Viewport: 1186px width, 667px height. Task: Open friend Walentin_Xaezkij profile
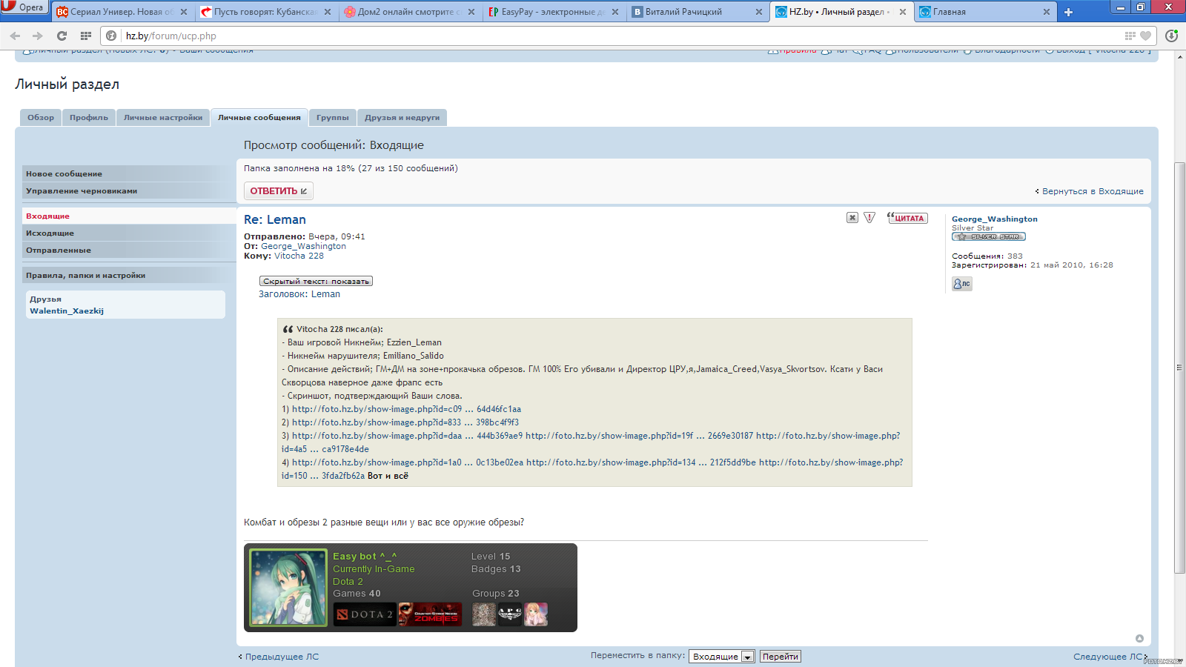pyautogui.click(x=67, y=311)
